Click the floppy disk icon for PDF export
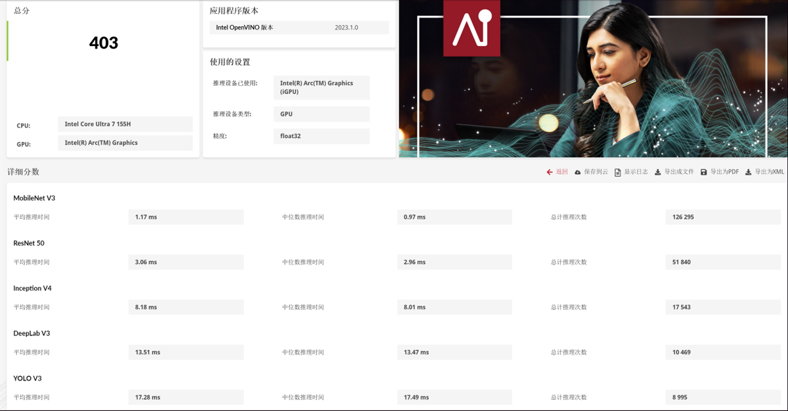 [704, 172]
